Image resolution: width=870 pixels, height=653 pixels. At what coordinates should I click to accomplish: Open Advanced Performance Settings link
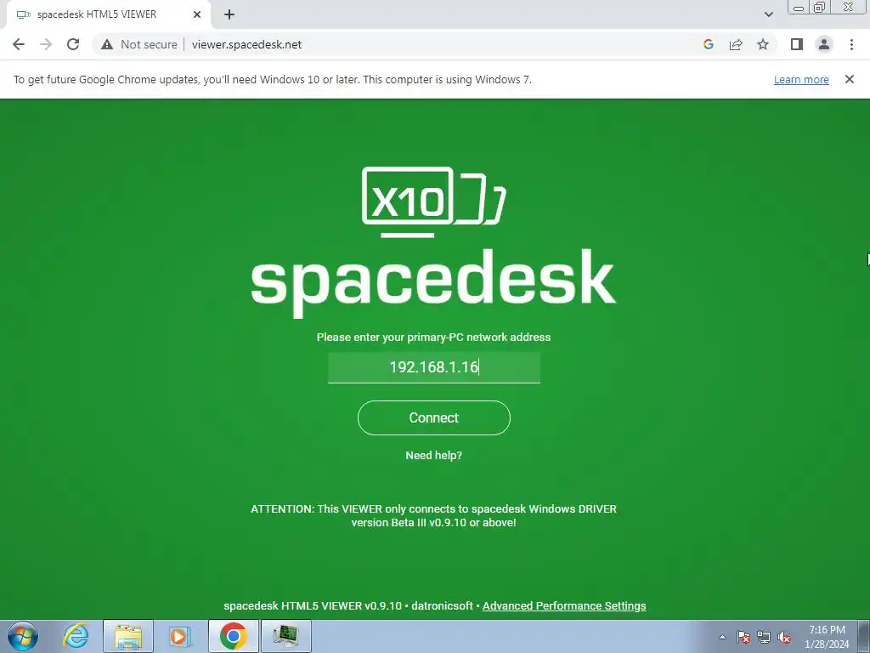coord(564,605)
